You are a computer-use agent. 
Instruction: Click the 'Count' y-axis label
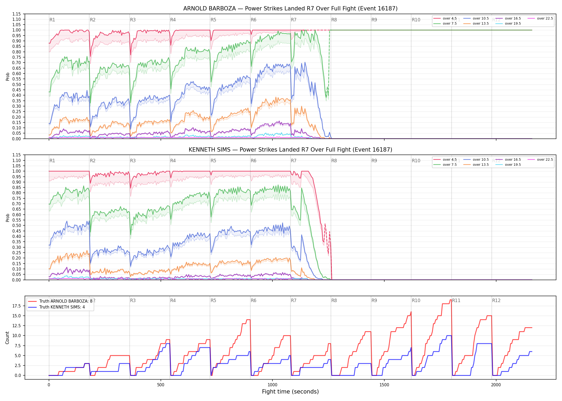7,338
